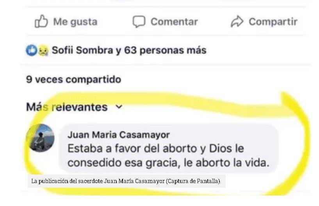Select the comment text about aborto
This screenshot has height=206, width=319.
coord(168,155)
